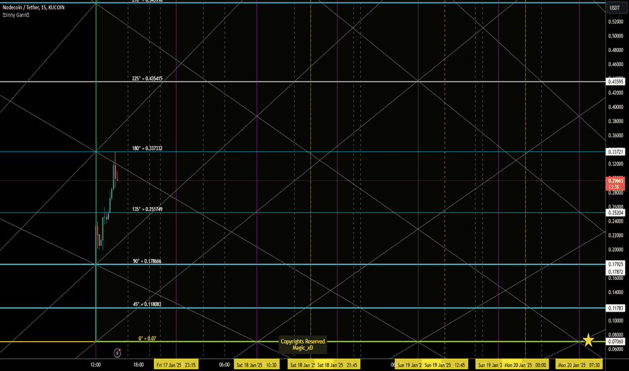Click the 0.25204 price axis label
629x371 pixels.
(x=616, y=212)
